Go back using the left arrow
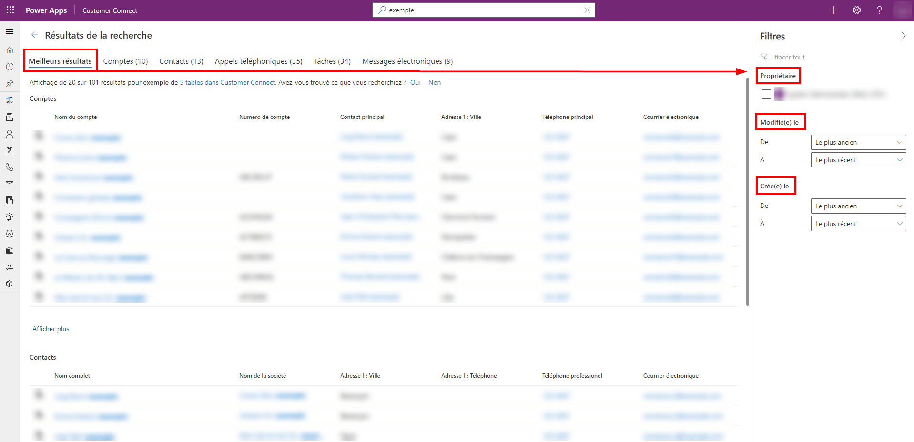The width and height of the screenshot is (914, 442). [34, 35]
